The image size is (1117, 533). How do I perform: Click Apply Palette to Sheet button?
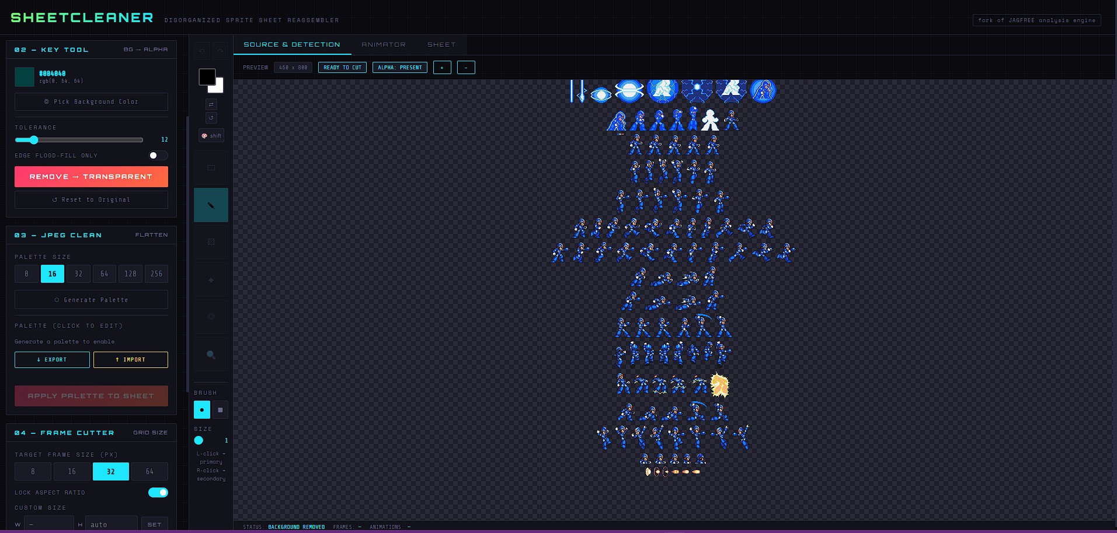[x=91, y=396]
